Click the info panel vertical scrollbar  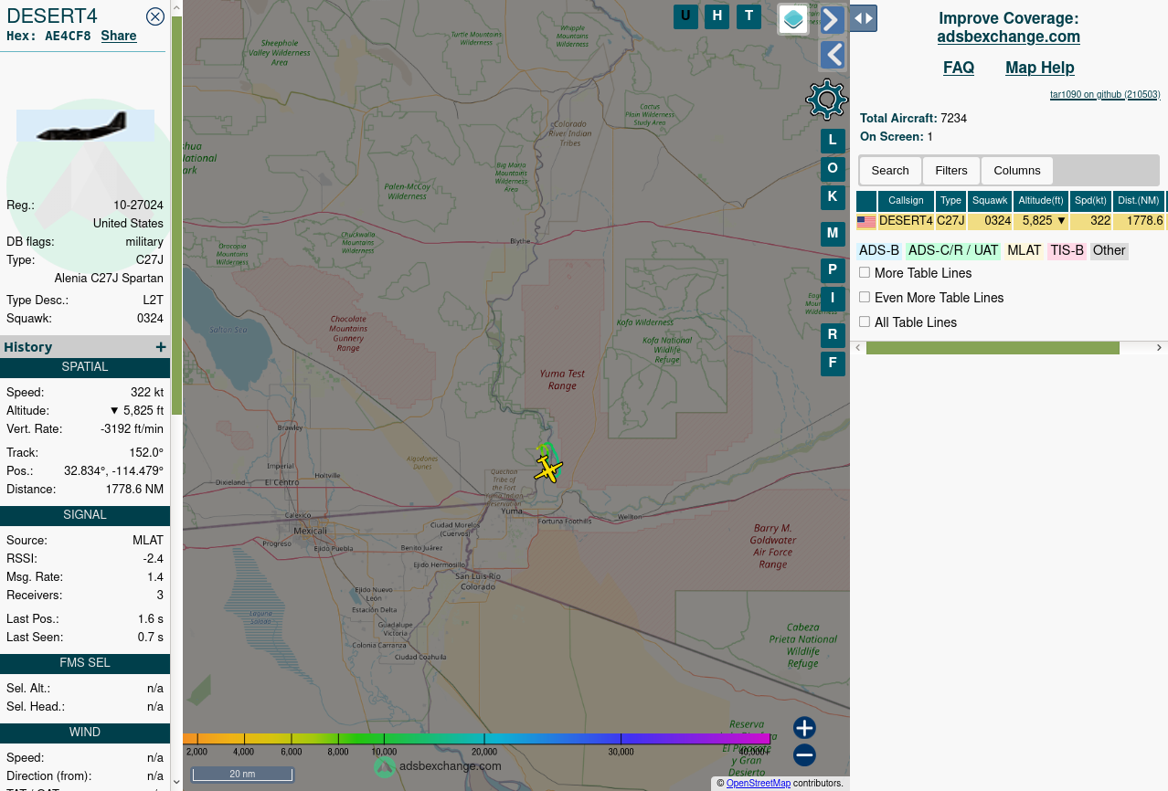[x=177, y=215]
